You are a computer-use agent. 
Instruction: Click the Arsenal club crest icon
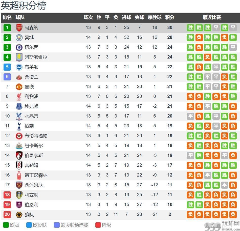pos(19,27)
